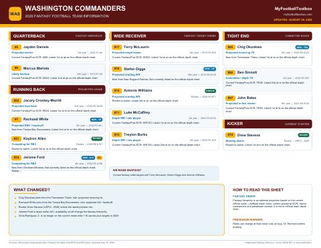Click the jersey number badge beside Luke McCaffrey
The height and width of the screenshot is (248, 321).
pyautogui.click(x=117, y=112)
